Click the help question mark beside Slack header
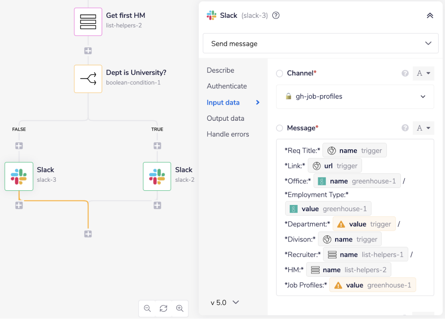 [275, 15]
